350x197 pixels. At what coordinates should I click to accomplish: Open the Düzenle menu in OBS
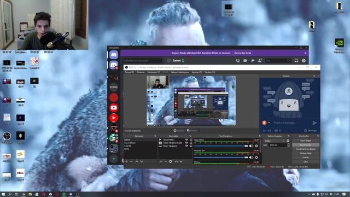(141, 72)
